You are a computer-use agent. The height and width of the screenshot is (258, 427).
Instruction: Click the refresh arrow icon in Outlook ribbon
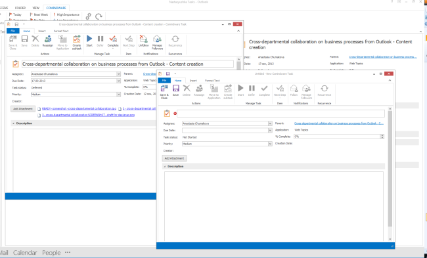(99, 16)
